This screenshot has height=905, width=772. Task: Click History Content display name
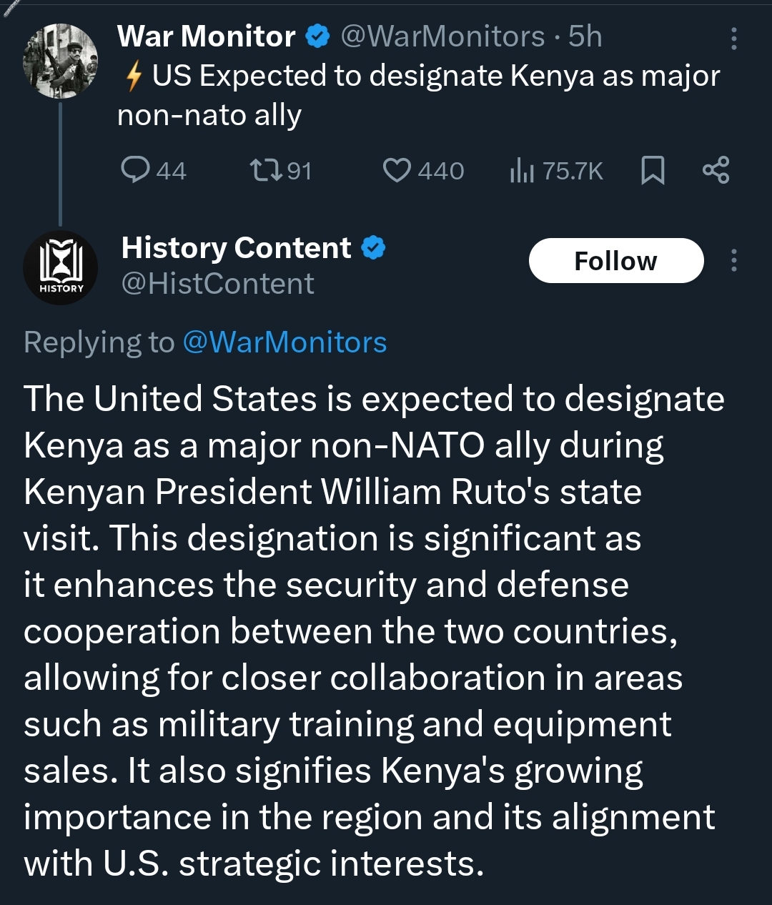pos(237,248)
